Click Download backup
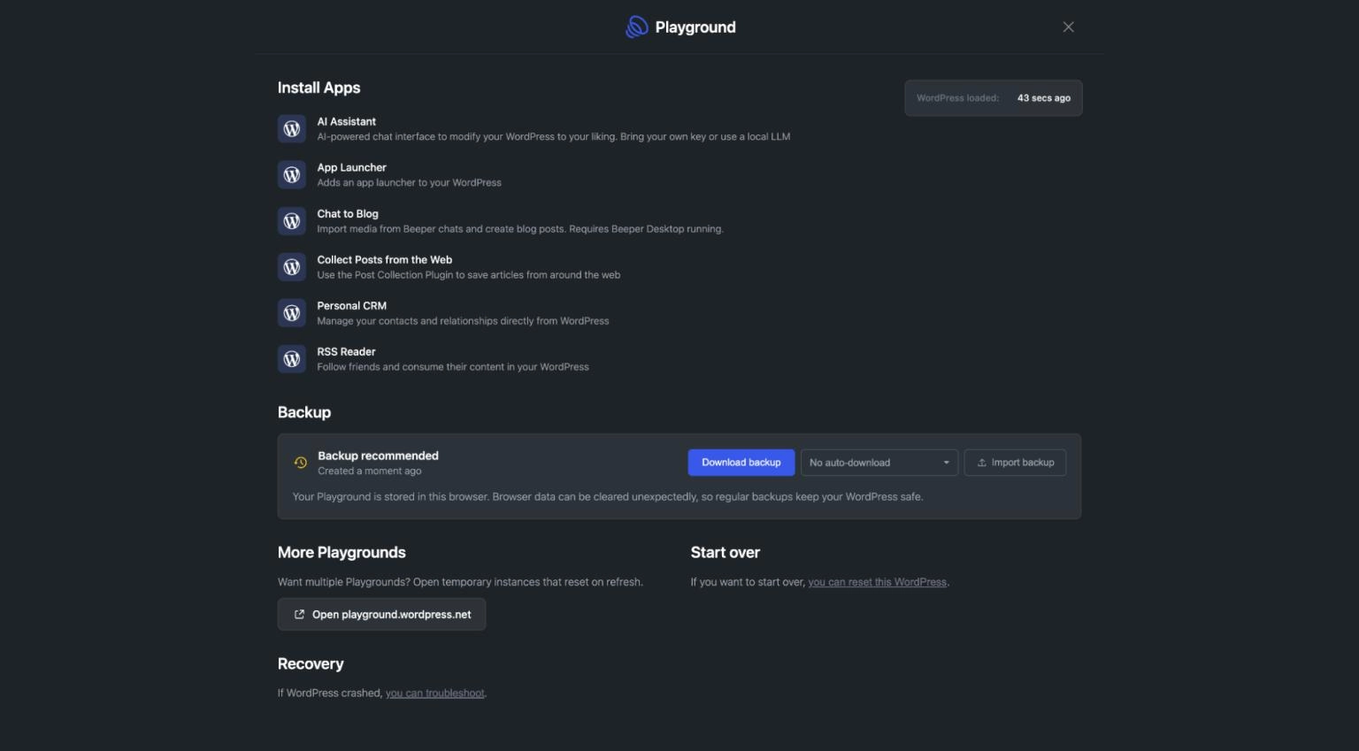The height and width of the screenshot is (751, 1359). pos(741,462)
